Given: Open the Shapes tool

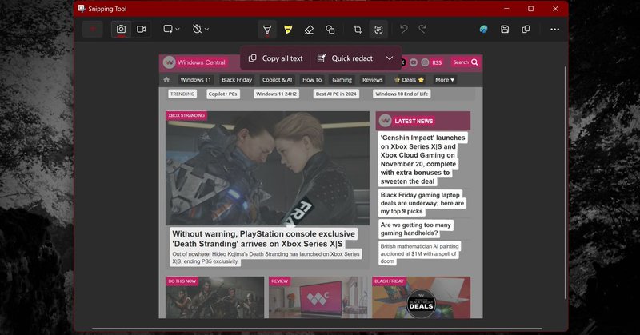Looking at the screenshot, I should pyautogui.click(x=330, y=30).
